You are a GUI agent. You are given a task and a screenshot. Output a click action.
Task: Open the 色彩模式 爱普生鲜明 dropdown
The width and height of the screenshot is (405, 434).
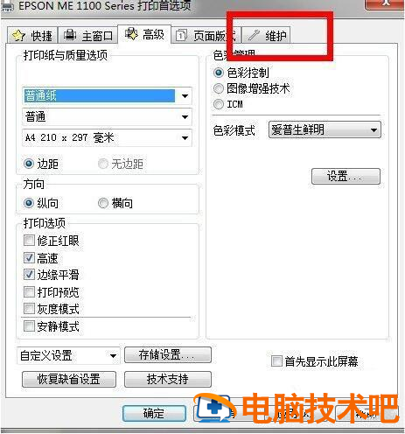tap(325, 129)
